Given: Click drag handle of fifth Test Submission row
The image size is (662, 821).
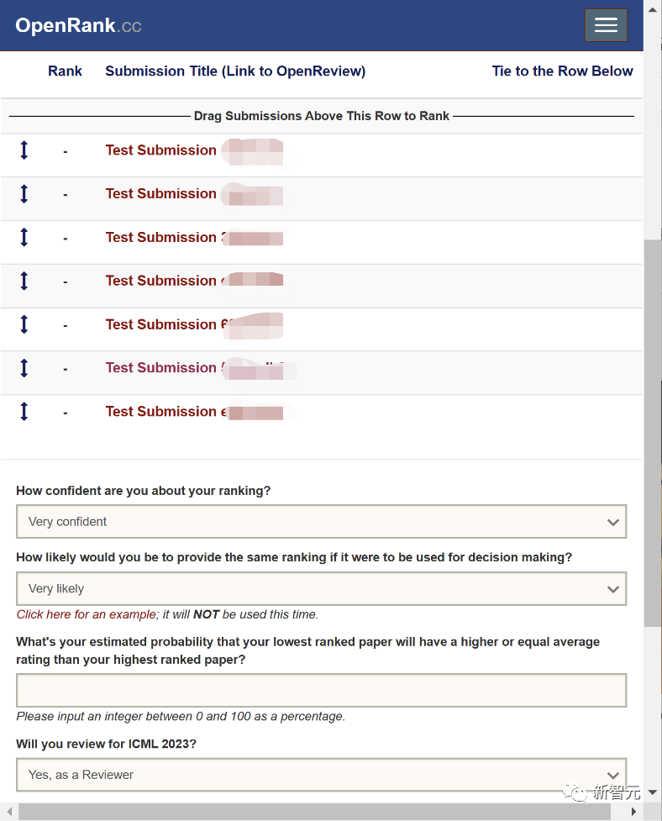Looking at the screenshot, I should 24,324.
